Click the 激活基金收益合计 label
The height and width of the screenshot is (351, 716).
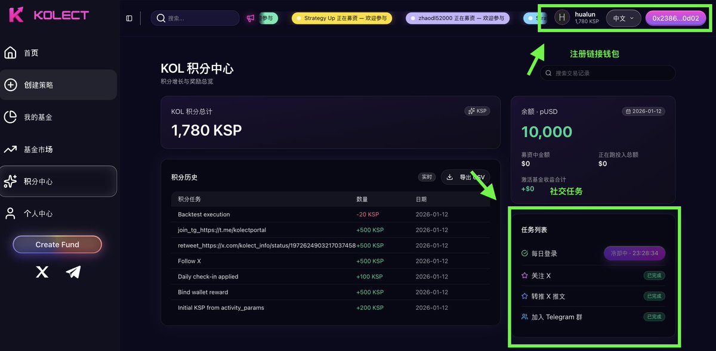pyautogui.click(x=544, y=179)
